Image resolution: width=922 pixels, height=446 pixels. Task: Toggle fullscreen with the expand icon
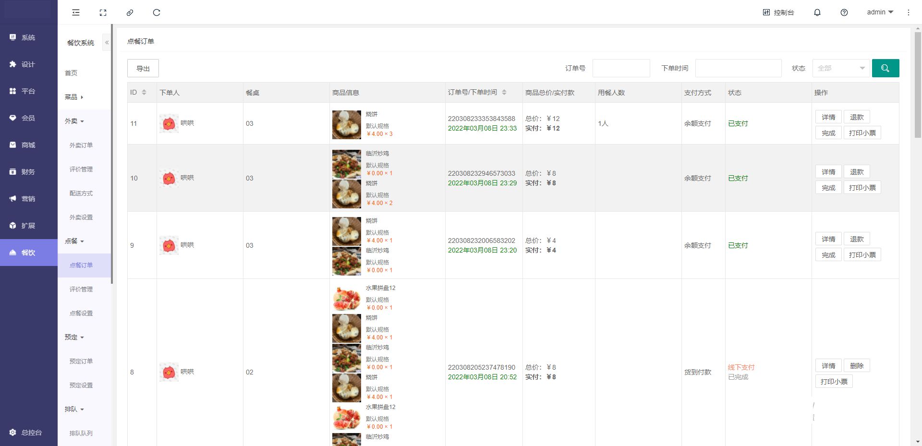(x=103, y=12)
